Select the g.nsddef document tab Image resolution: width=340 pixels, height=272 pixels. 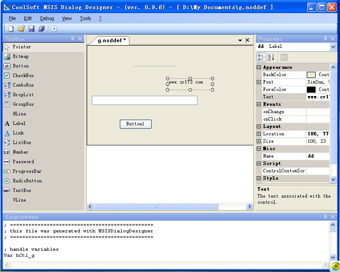111,40
